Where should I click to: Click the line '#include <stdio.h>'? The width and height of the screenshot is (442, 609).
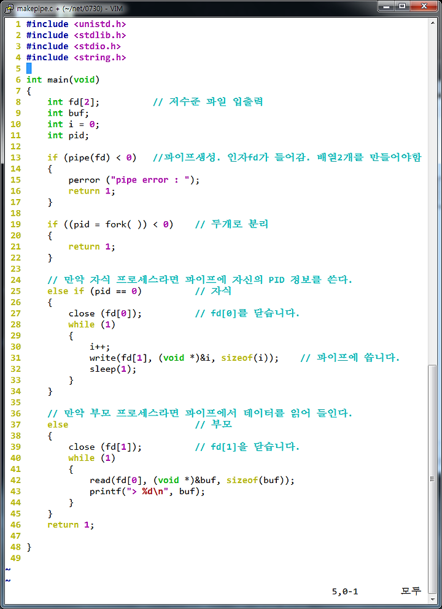click(x=73, y=46)
